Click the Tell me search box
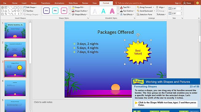Viewport: 201px width, 112px height. coord(129,3)
